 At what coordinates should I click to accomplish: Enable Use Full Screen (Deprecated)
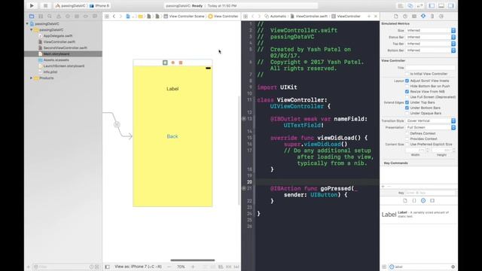click(407, 97)
